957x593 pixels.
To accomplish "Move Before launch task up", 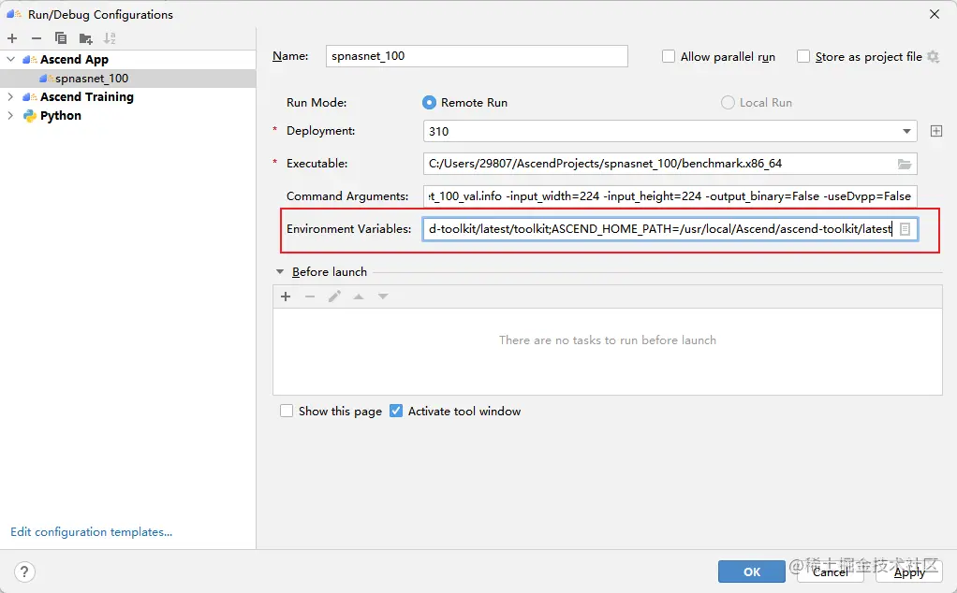I will tap(359, 296).
